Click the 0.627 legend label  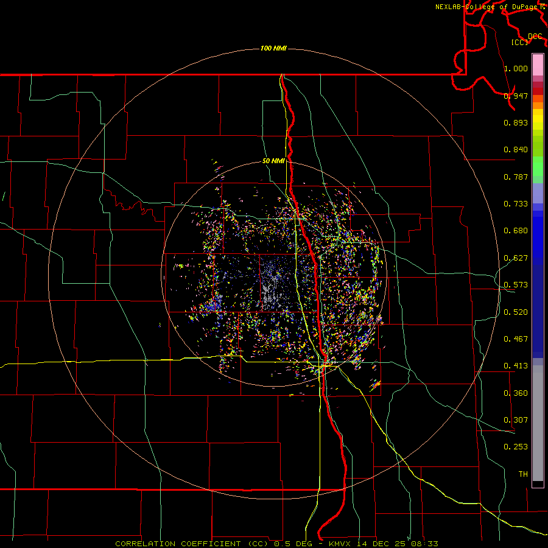[516, 258]
